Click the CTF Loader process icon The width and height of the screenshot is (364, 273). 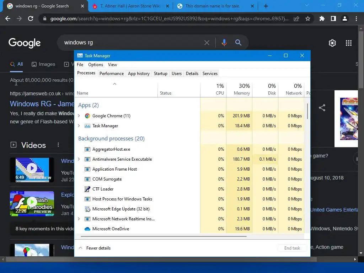click(87, 189)
